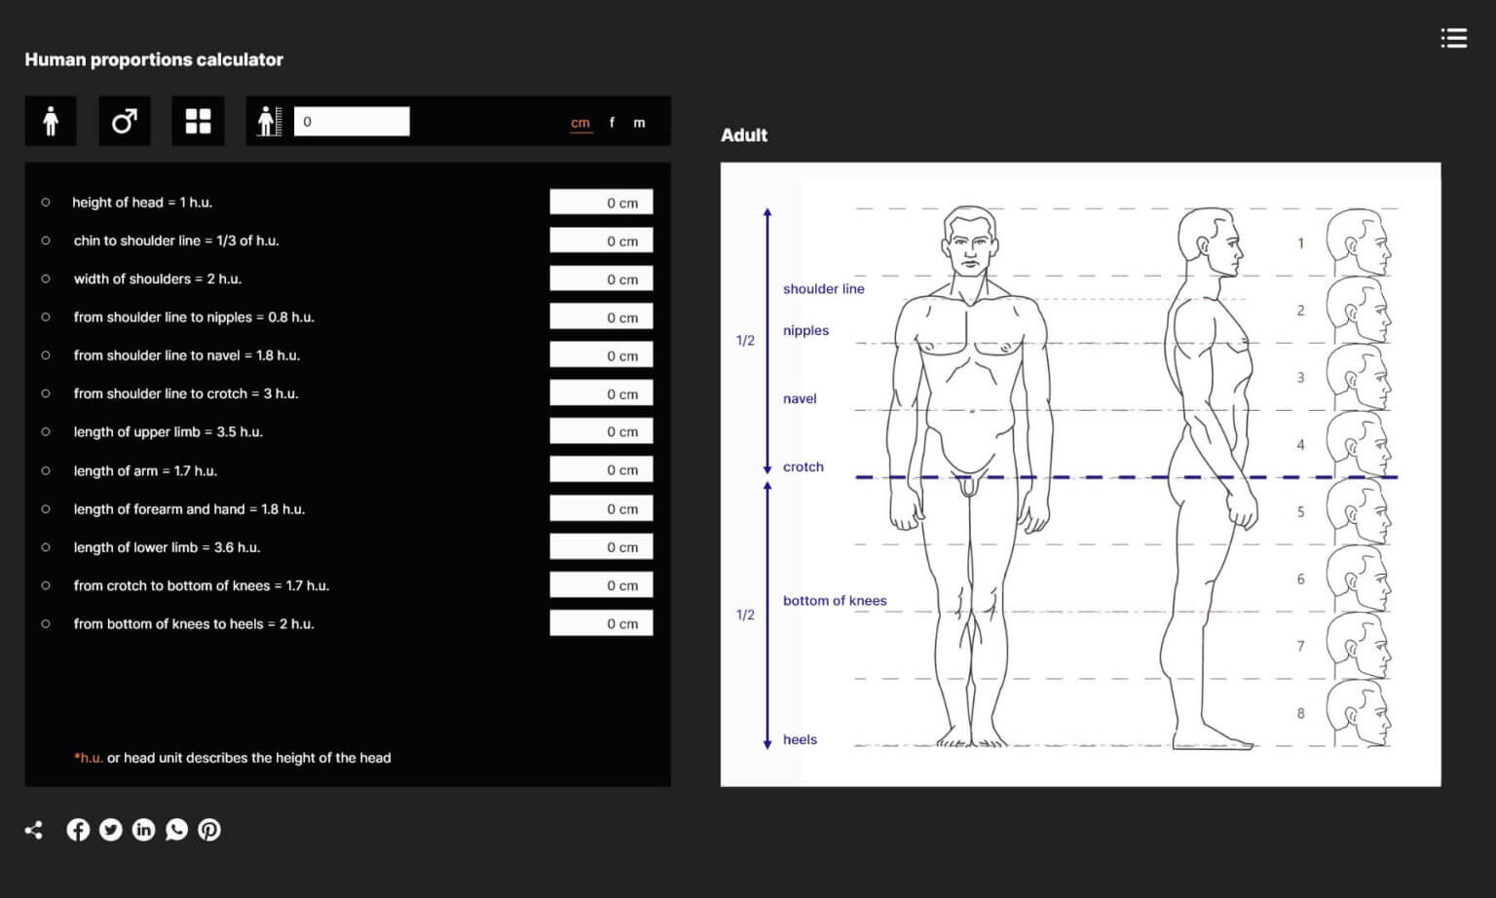
Task: Share the calculator on Twitter
Action: (111, 829)
